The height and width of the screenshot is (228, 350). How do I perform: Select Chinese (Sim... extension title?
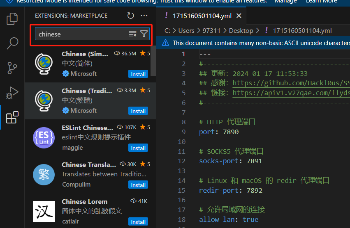tap(85, 54)
